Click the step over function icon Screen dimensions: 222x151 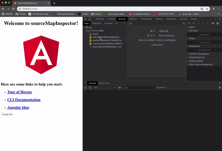pos(194,23)
